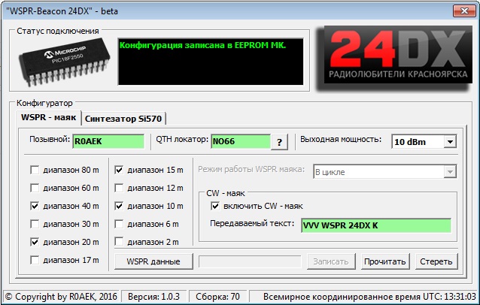Click the Статус подключения group label
This screenshot has height=305, width=480.
click(x=58, y=31)
